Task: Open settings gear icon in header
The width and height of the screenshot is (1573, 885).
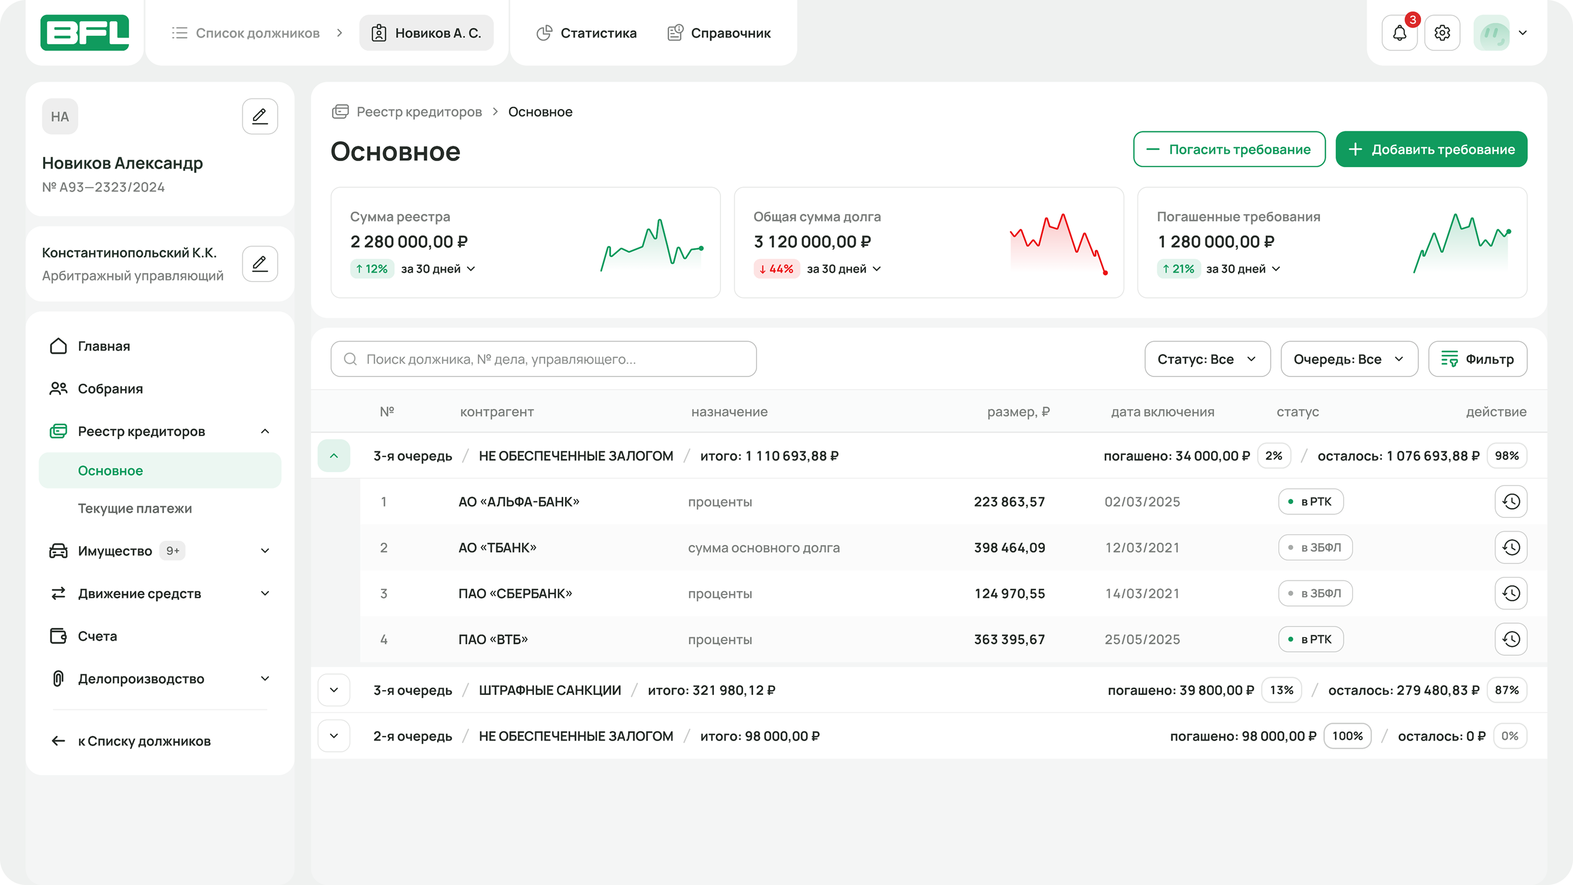Action: coord(1442,33)
